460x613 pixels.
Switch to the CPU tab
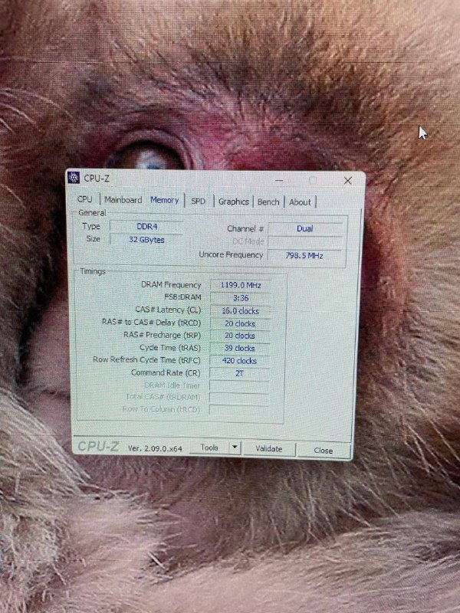click(x=84, y=199)
